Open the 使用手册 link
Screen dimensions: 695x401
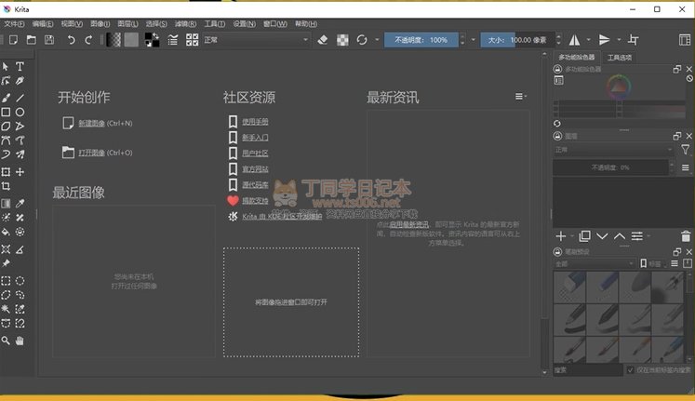coord(255,122)
